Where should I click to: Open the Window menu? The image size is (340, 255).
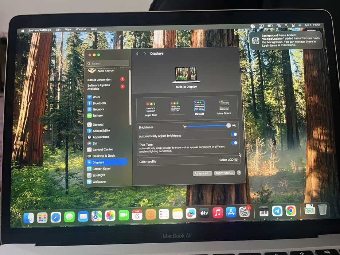81,29
